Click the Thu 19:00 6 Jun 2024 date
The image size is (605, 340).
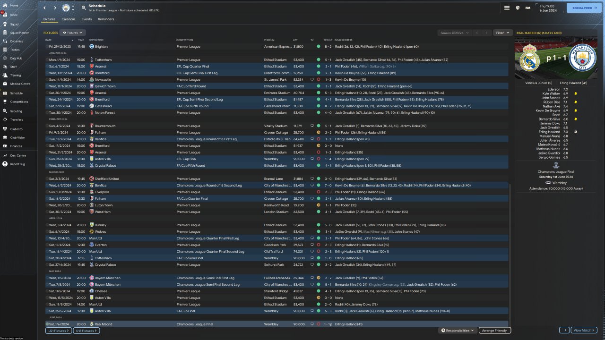[x=548, y=8]
